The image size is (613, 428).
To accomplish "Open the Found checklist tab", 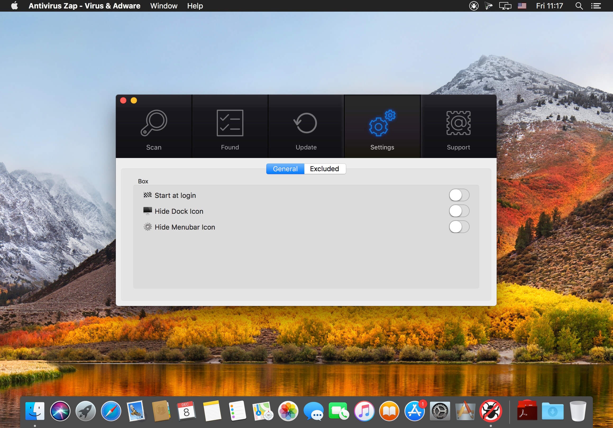I will (x=230, y=126).
